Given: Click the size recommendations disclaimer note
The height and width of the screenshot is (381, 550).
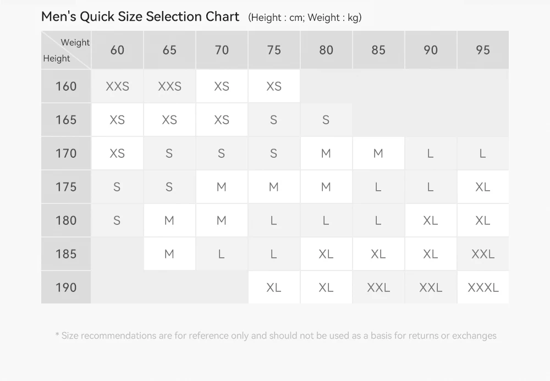Looking at the screenshot, I should [276, 336].
